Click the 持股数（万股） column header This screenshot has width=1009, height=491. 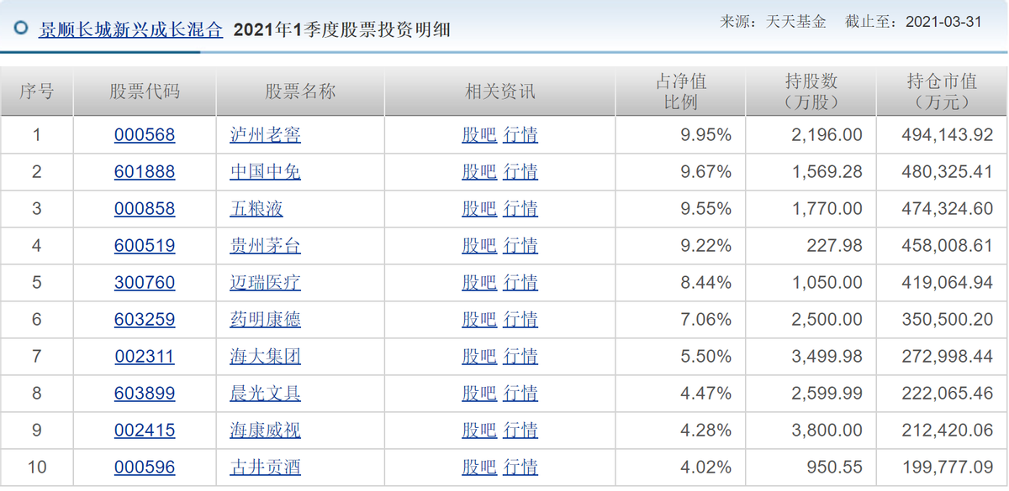point(811,91)
